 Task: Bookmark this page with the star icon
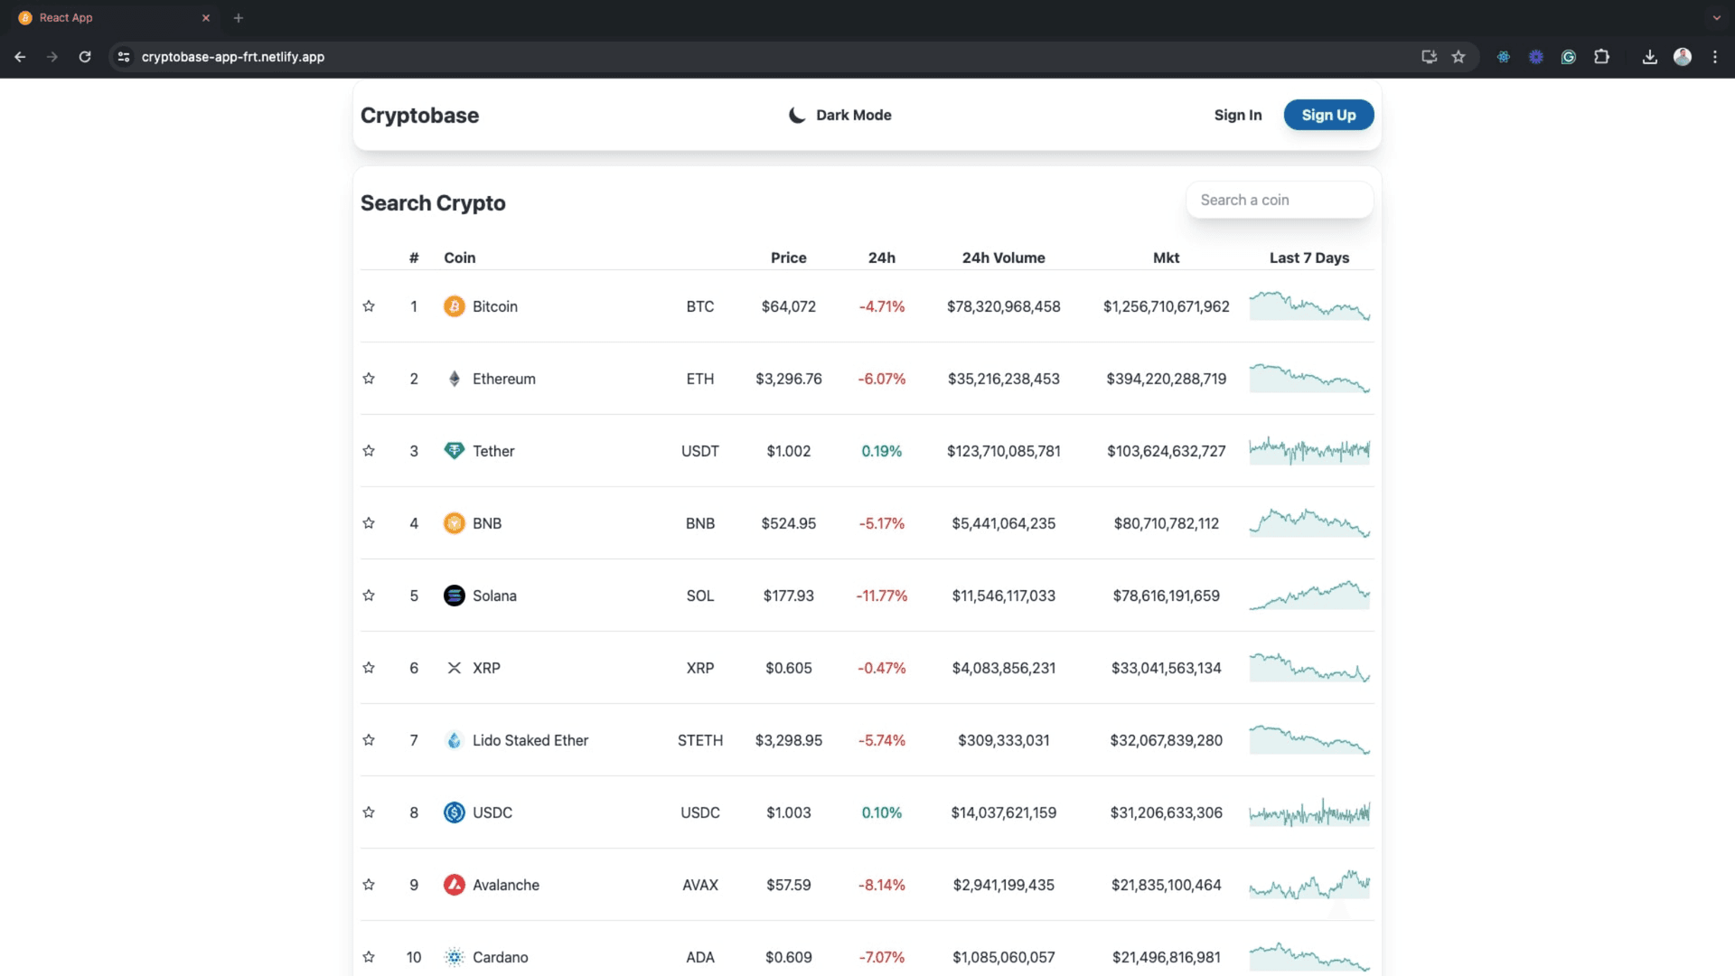tap(1458, 57)
